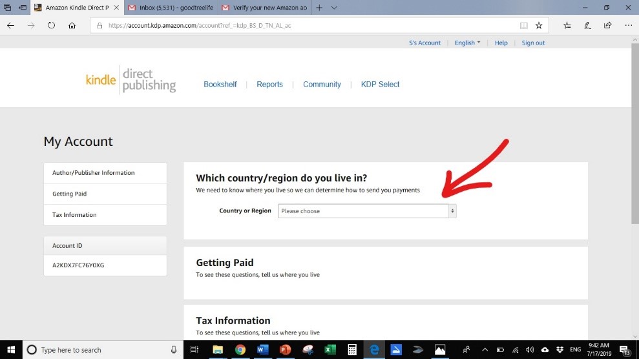Open Task View on the taskbar
639x359 pixels.
(x=194, y=350)
